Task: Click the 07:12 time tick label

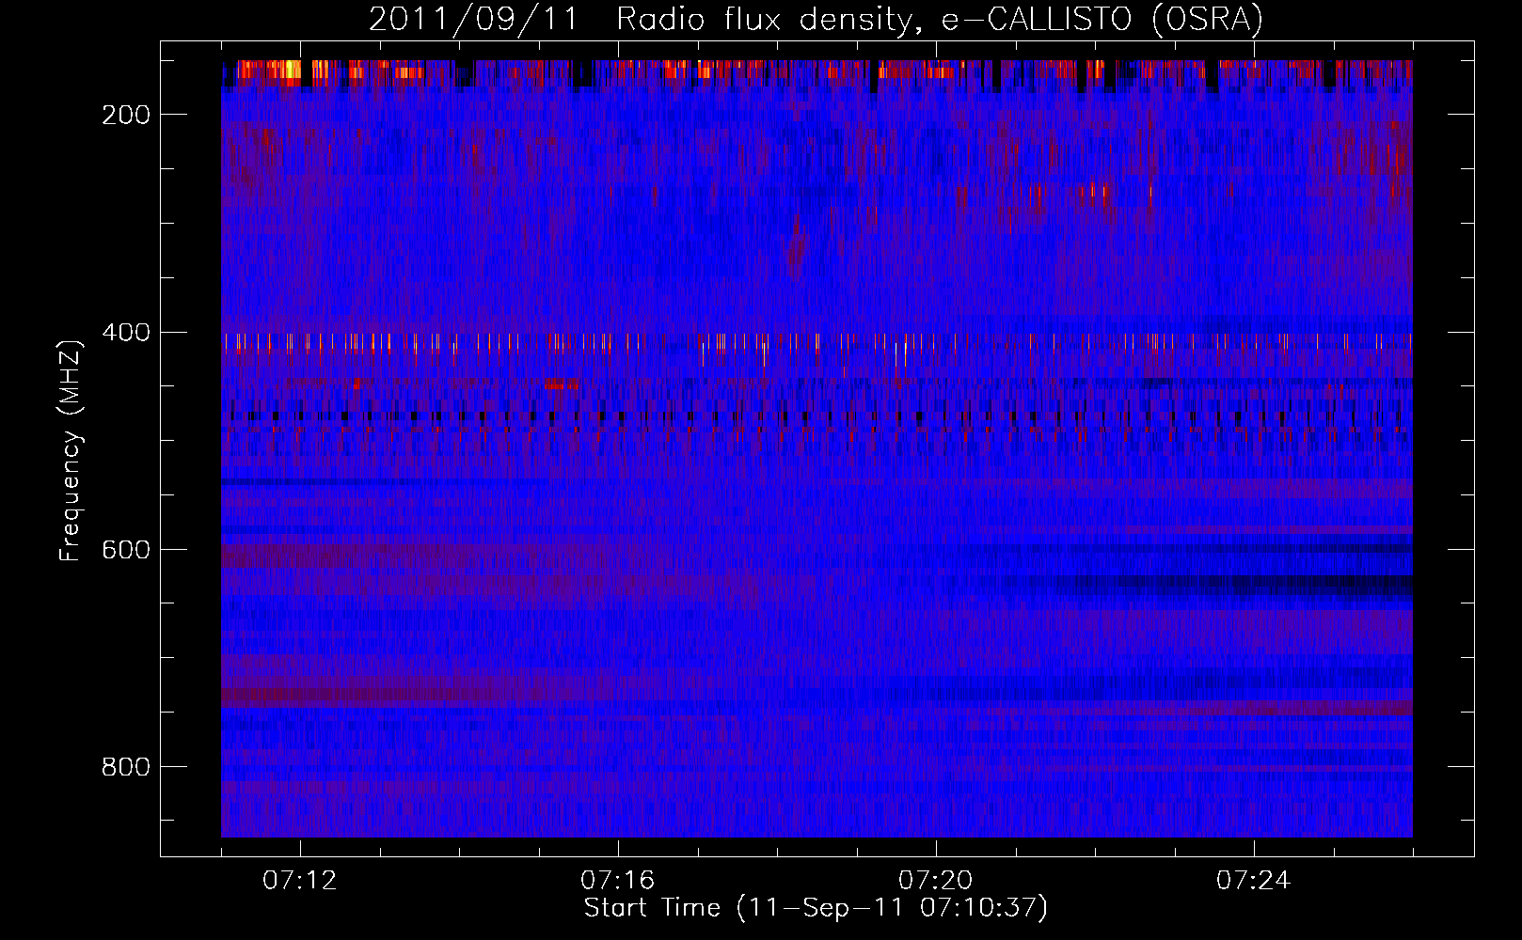Action: (x=300, y=881)
